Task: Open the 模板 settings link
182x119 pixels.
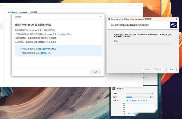Action: (44, 49)
